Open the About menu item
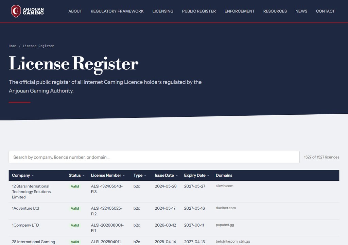Screen dimensions: 348x245 tap(75, 11)
